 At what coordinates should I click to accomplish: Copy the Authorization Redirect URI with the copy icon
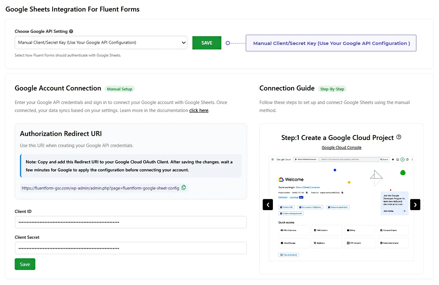pyautogui.click(x=184, y=187)
